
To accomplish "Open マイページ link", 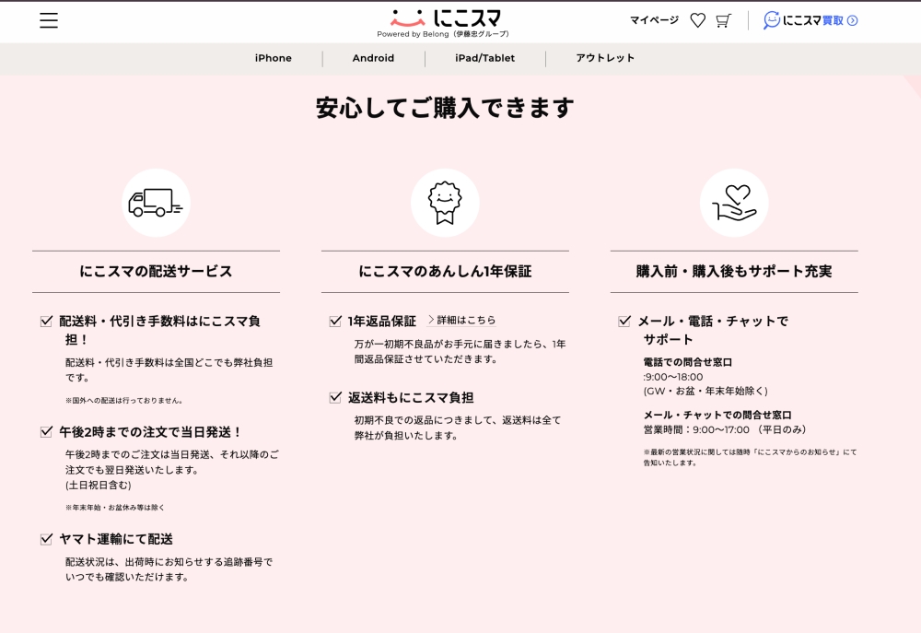I will [654, 20].
